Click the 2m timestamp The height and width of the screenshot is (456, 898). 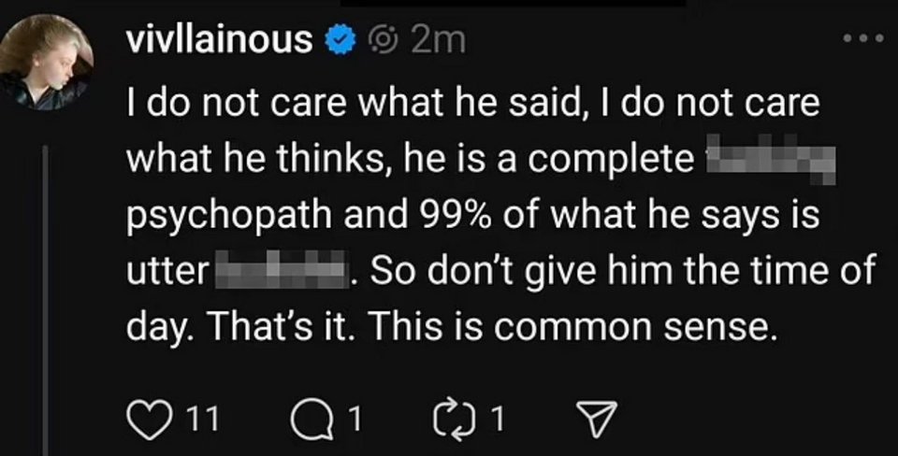pos(438,41)
